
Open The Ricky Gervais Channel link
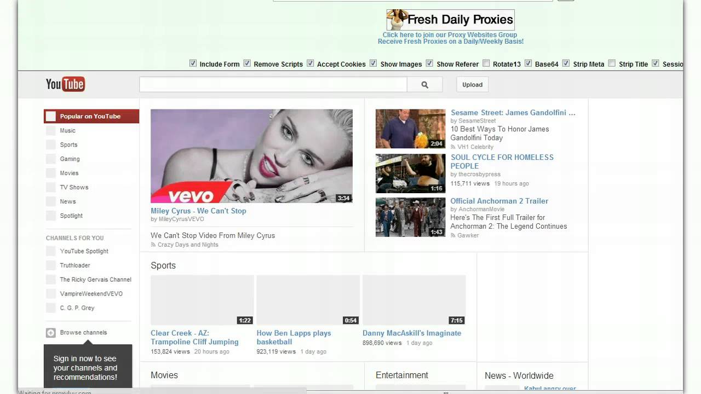pyautogui.click(x=96, y=280)
